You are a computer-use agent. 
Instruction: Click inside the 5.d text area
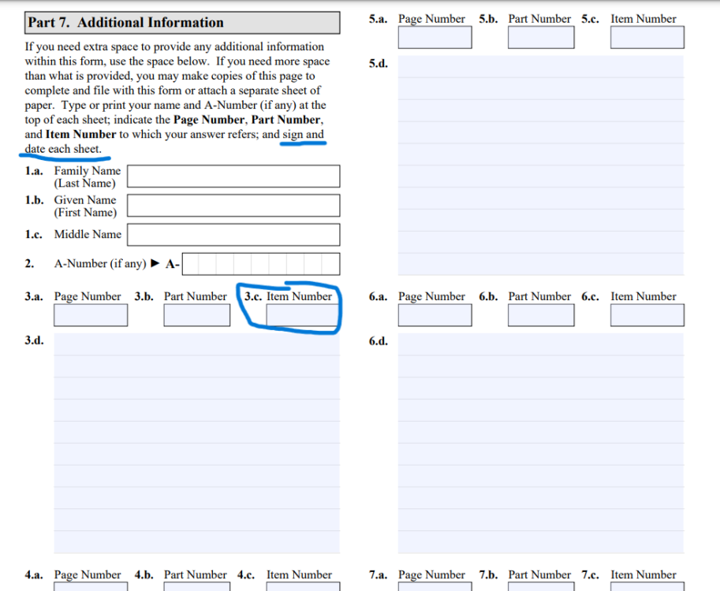pos(540,164)
